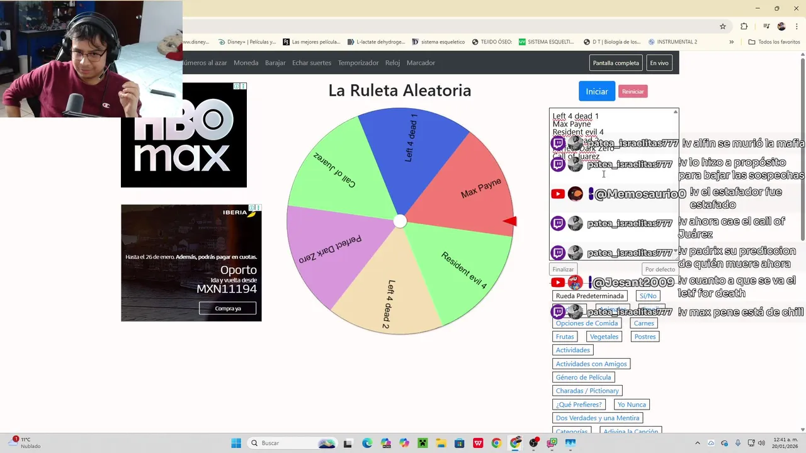
Task: Show hidden system tray icons
Action: (x=697, y=443)
